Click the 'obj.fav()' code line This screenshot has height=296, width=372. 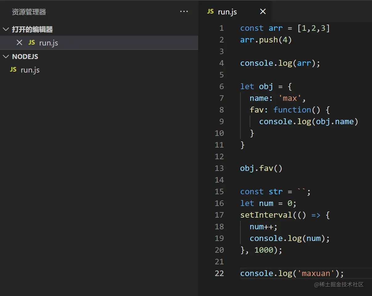261,168
